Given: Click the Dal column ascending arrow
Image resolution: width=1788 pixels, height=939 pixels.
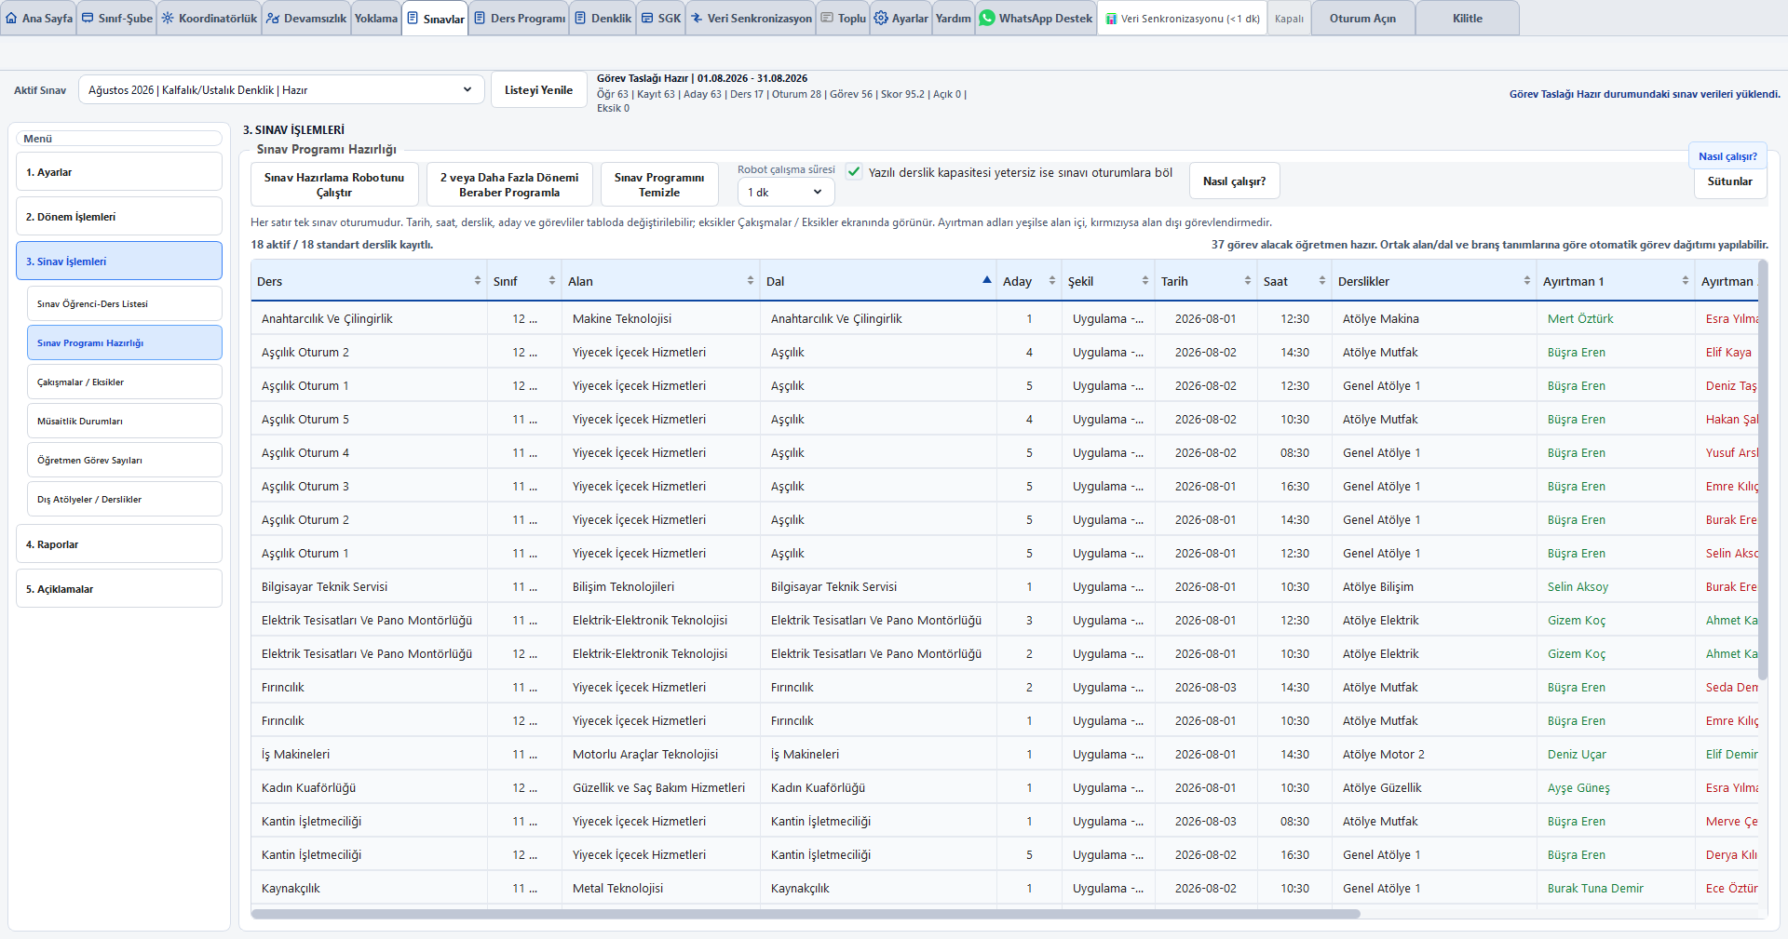Looking at the screenshot, I should coord(987,279).
